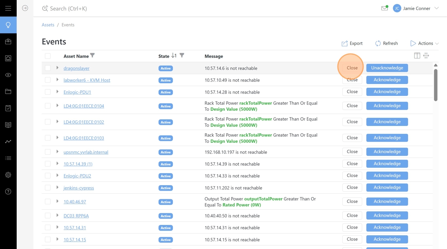Click the lightbulb icon in the sidebar
The width and height of the screenshot is (447, 249).
pyautogui.click(x=8, y=25)
